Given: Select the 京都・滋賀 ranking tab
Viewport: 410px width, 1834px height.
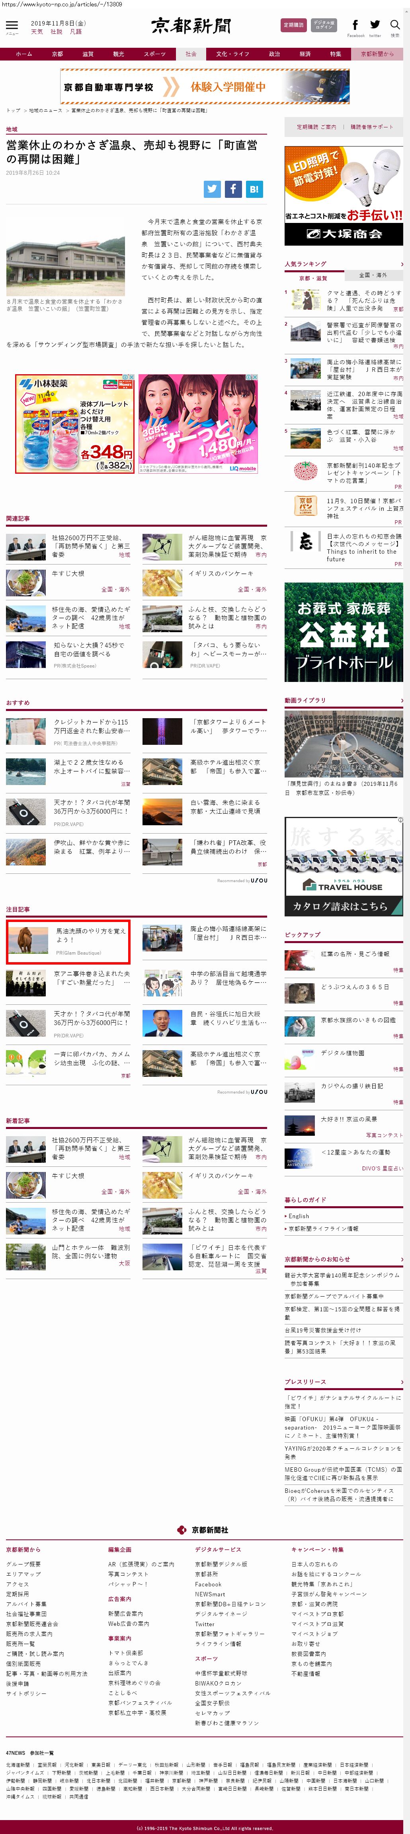Looking at the screenshot, I should [x=313, y=277].
